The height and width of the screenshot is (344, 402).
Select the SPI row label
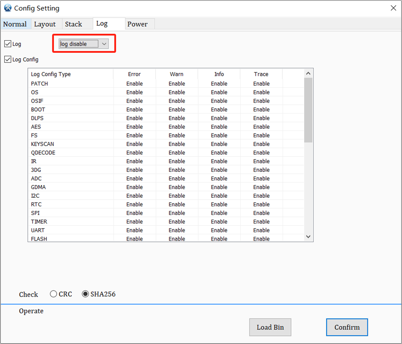(35, 213)
